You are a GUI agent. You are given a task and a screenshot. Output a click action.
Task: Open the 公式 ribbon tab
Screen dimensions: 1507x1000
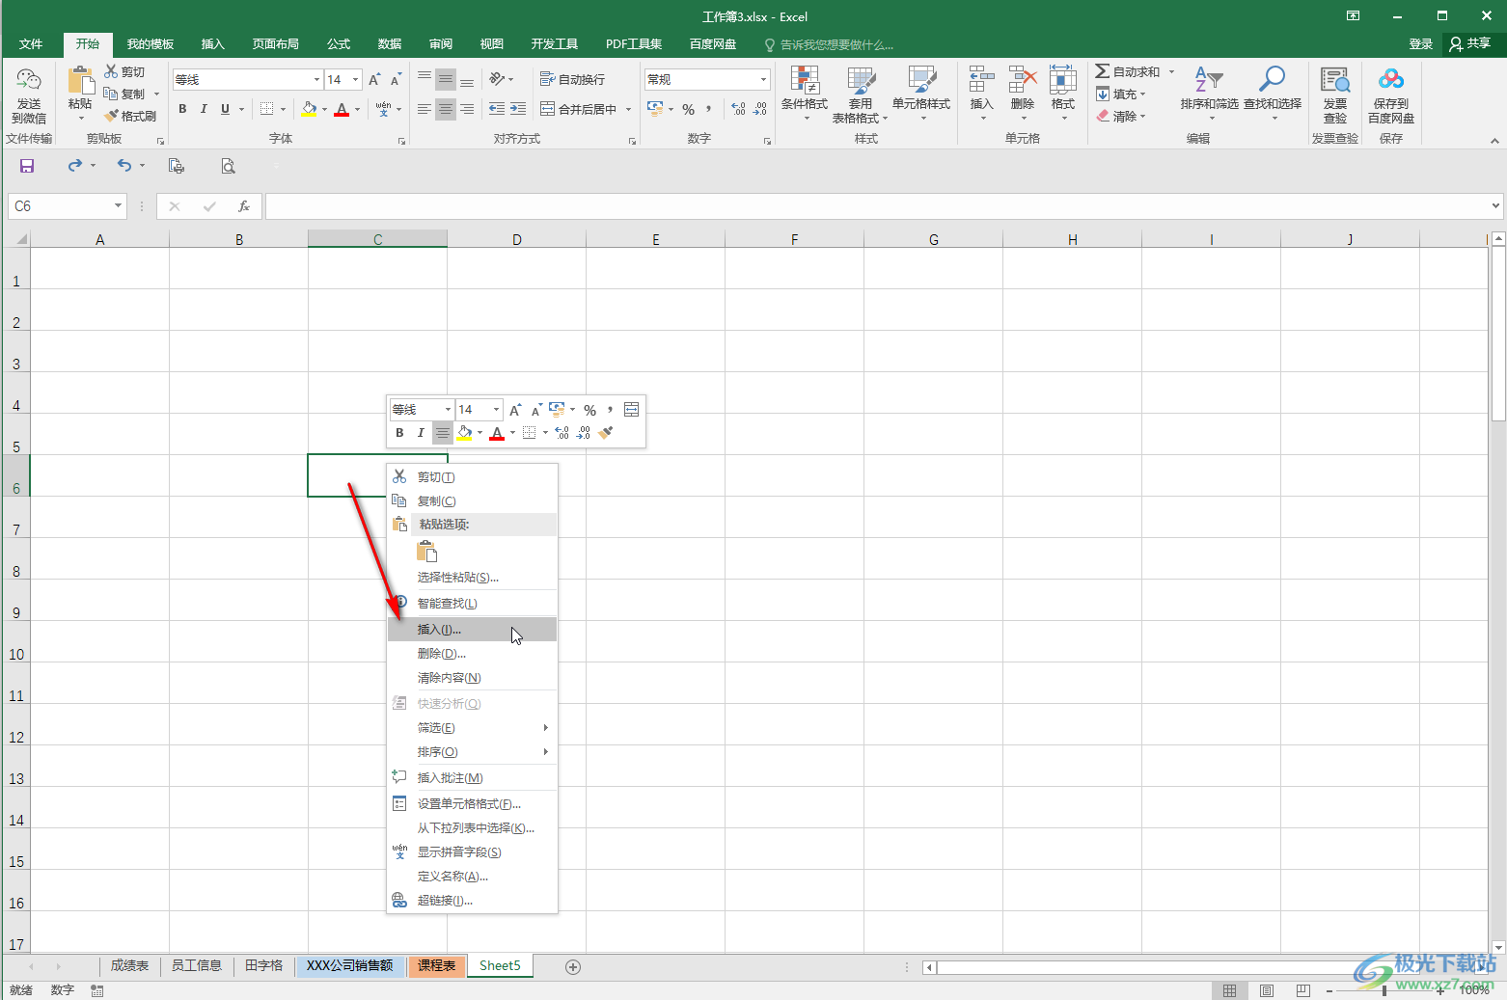(339, 44)
